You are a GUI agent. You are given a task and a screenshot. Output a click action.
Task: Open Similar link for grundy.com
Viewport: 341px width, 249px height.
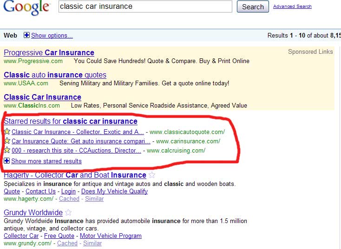[x=92, y=243]
